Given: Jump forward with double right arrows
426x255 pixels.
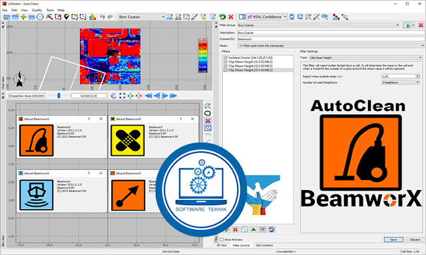Looking at the screenshot, I should [173, 96].
